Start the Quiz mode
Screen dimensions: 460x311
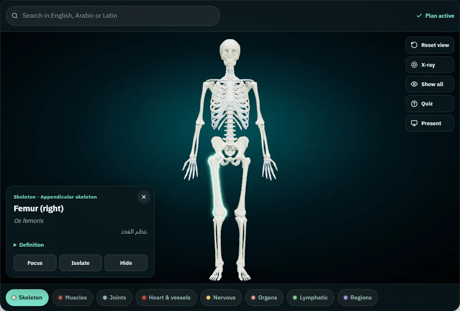coord(430,104)
